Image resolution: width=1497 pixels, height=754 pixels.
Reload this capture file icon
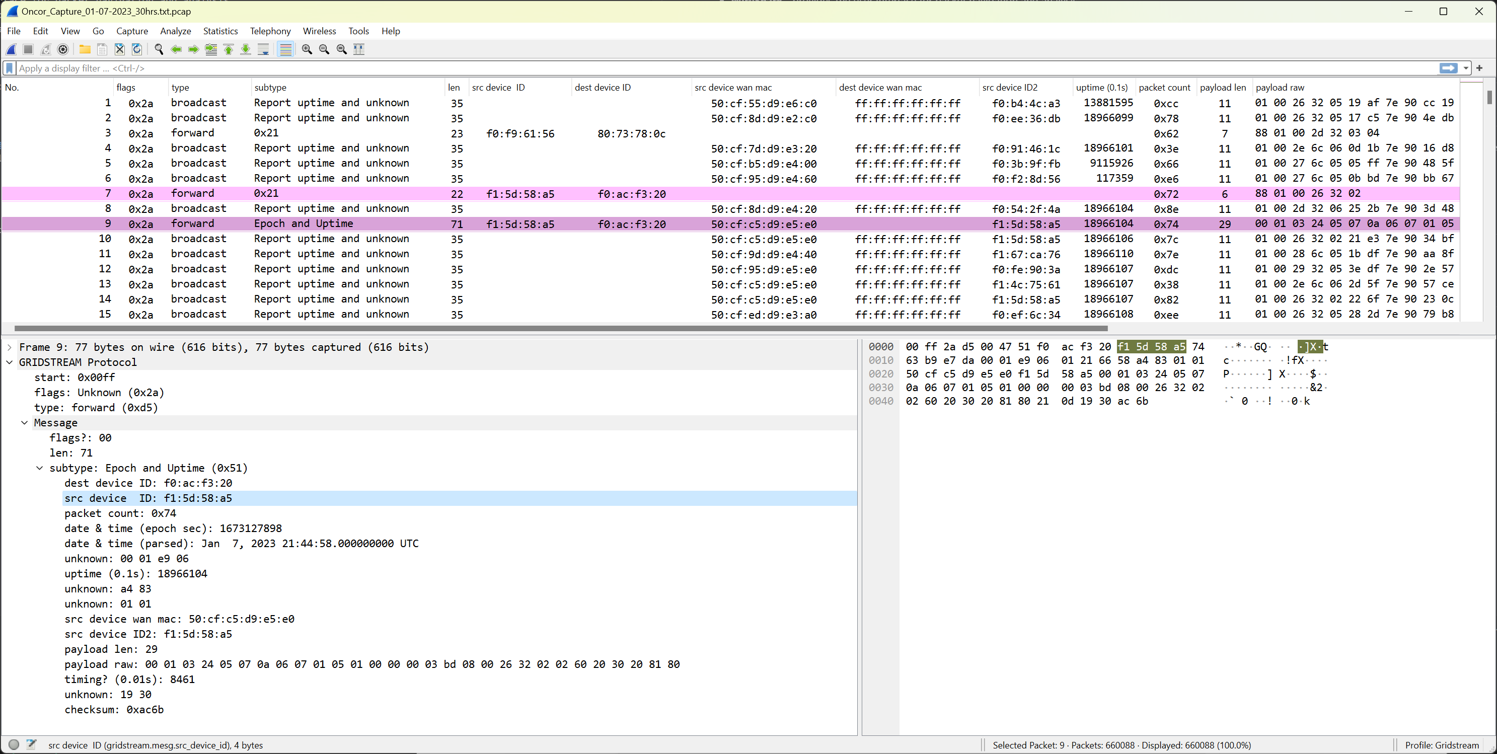click(137, 49)
